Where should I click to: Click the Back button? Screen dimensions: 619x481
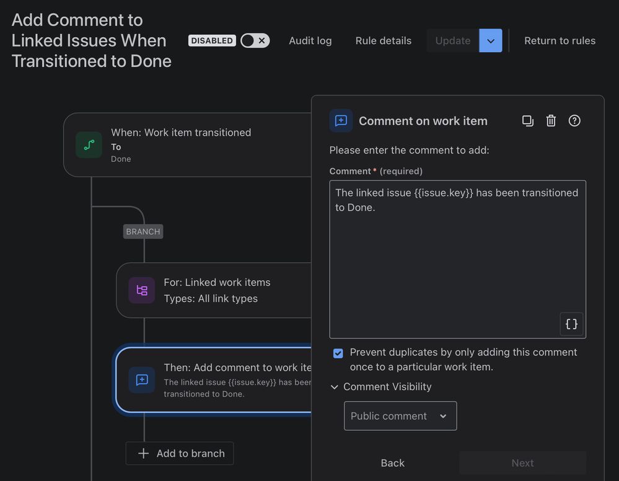click(392, 463)
